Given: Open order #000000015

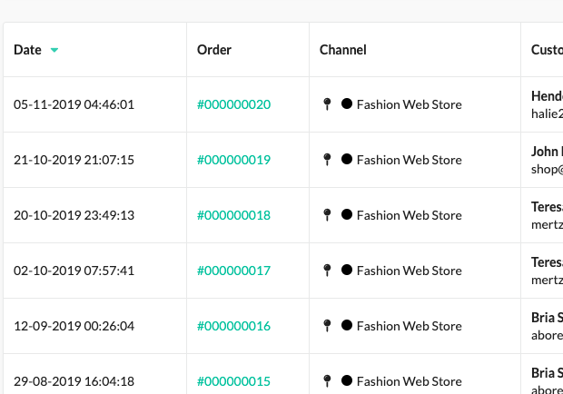Looking at the screenshot, I should (x=233, y=381).
